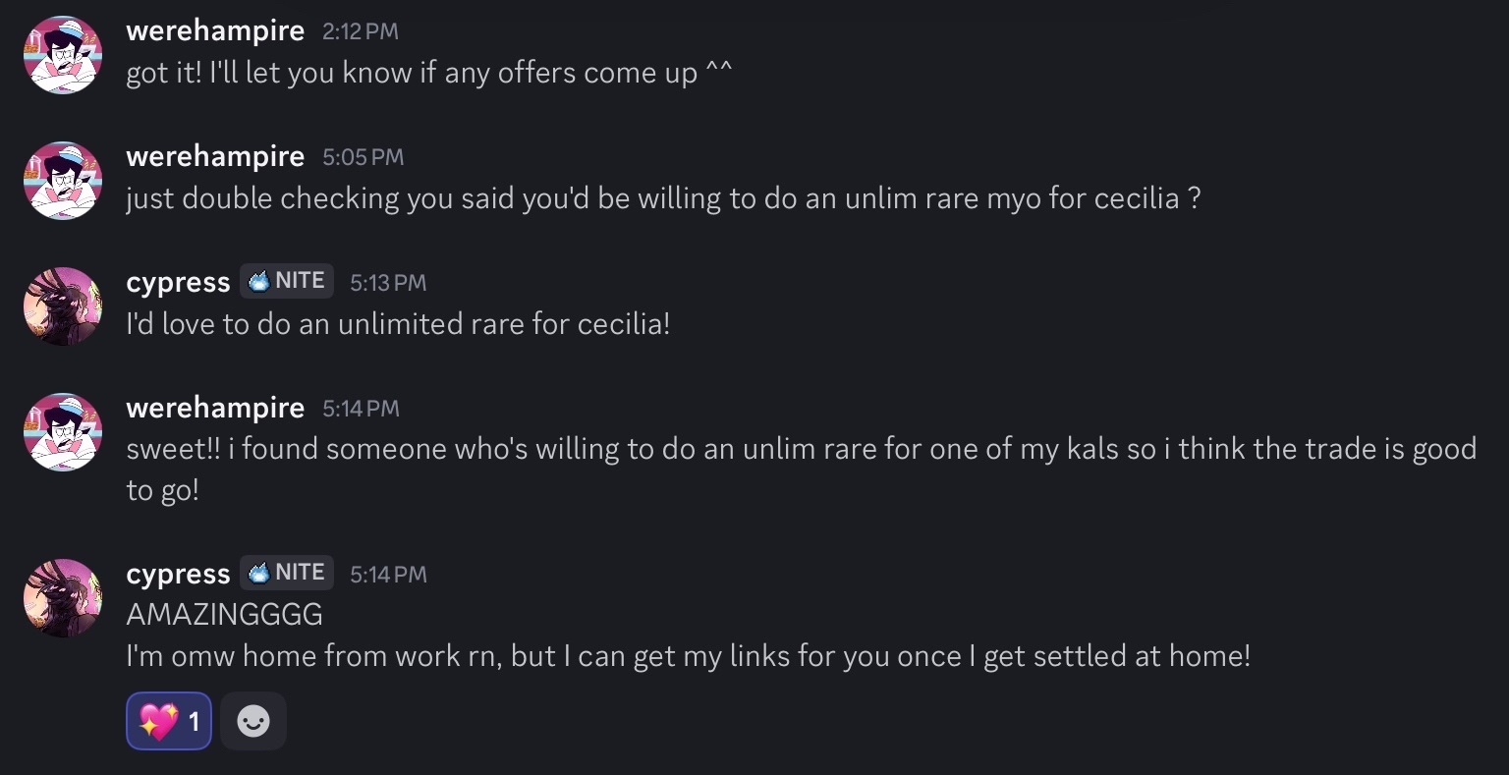
Task: Click the add reaction smiley button
Action: point(253,722)
